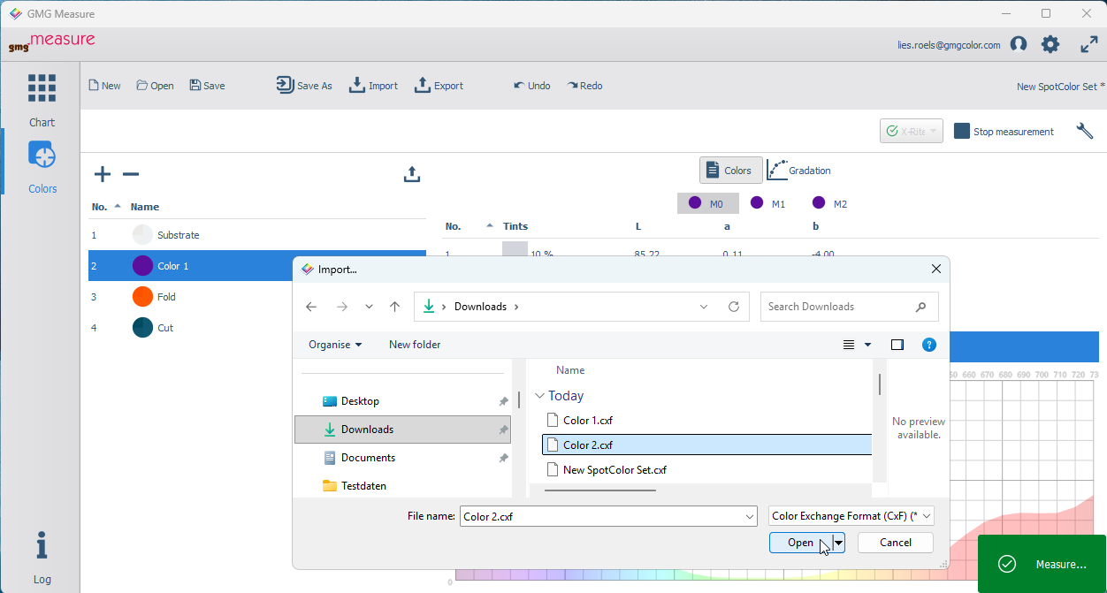The image size is (1107, 593).
Task: Click Open button in Import dialog
Action: click(x=800, y=543)
